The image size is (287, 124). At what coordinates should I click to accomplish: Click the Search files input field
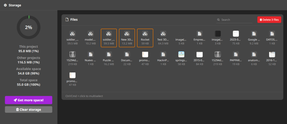(235, 20)
